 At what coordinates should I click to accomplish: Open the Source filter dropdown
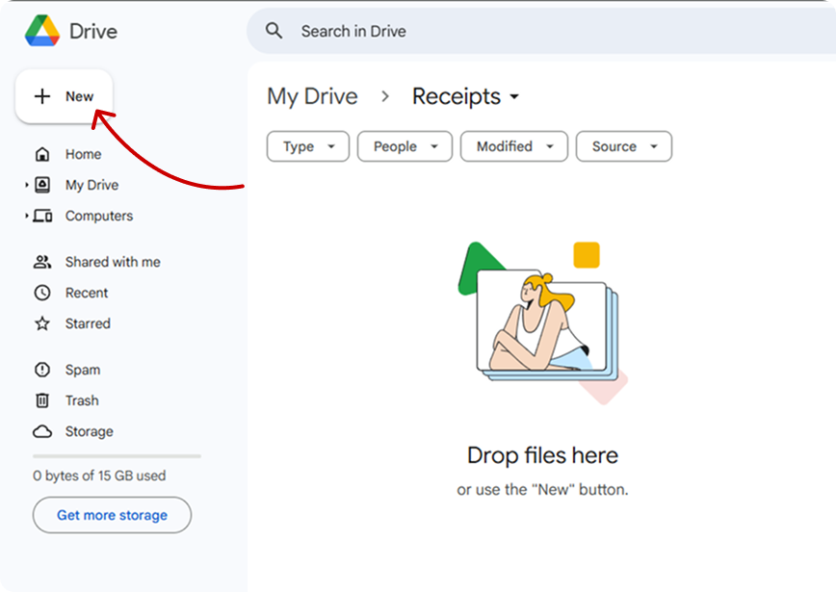623,146
